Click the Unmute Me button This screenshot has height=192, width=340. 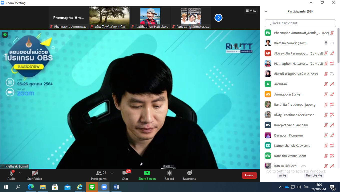[314, 175]
